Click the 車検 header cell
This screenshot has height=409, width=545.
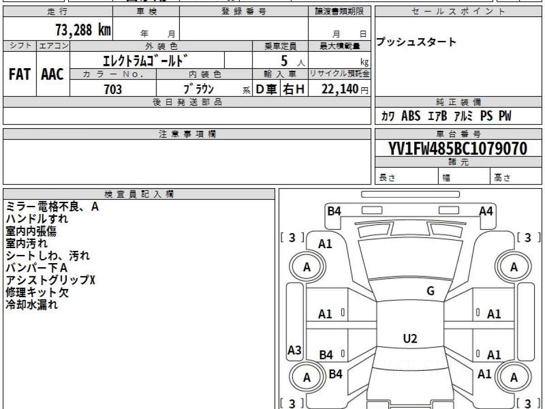pyautogui.click(x=146, y=12)
